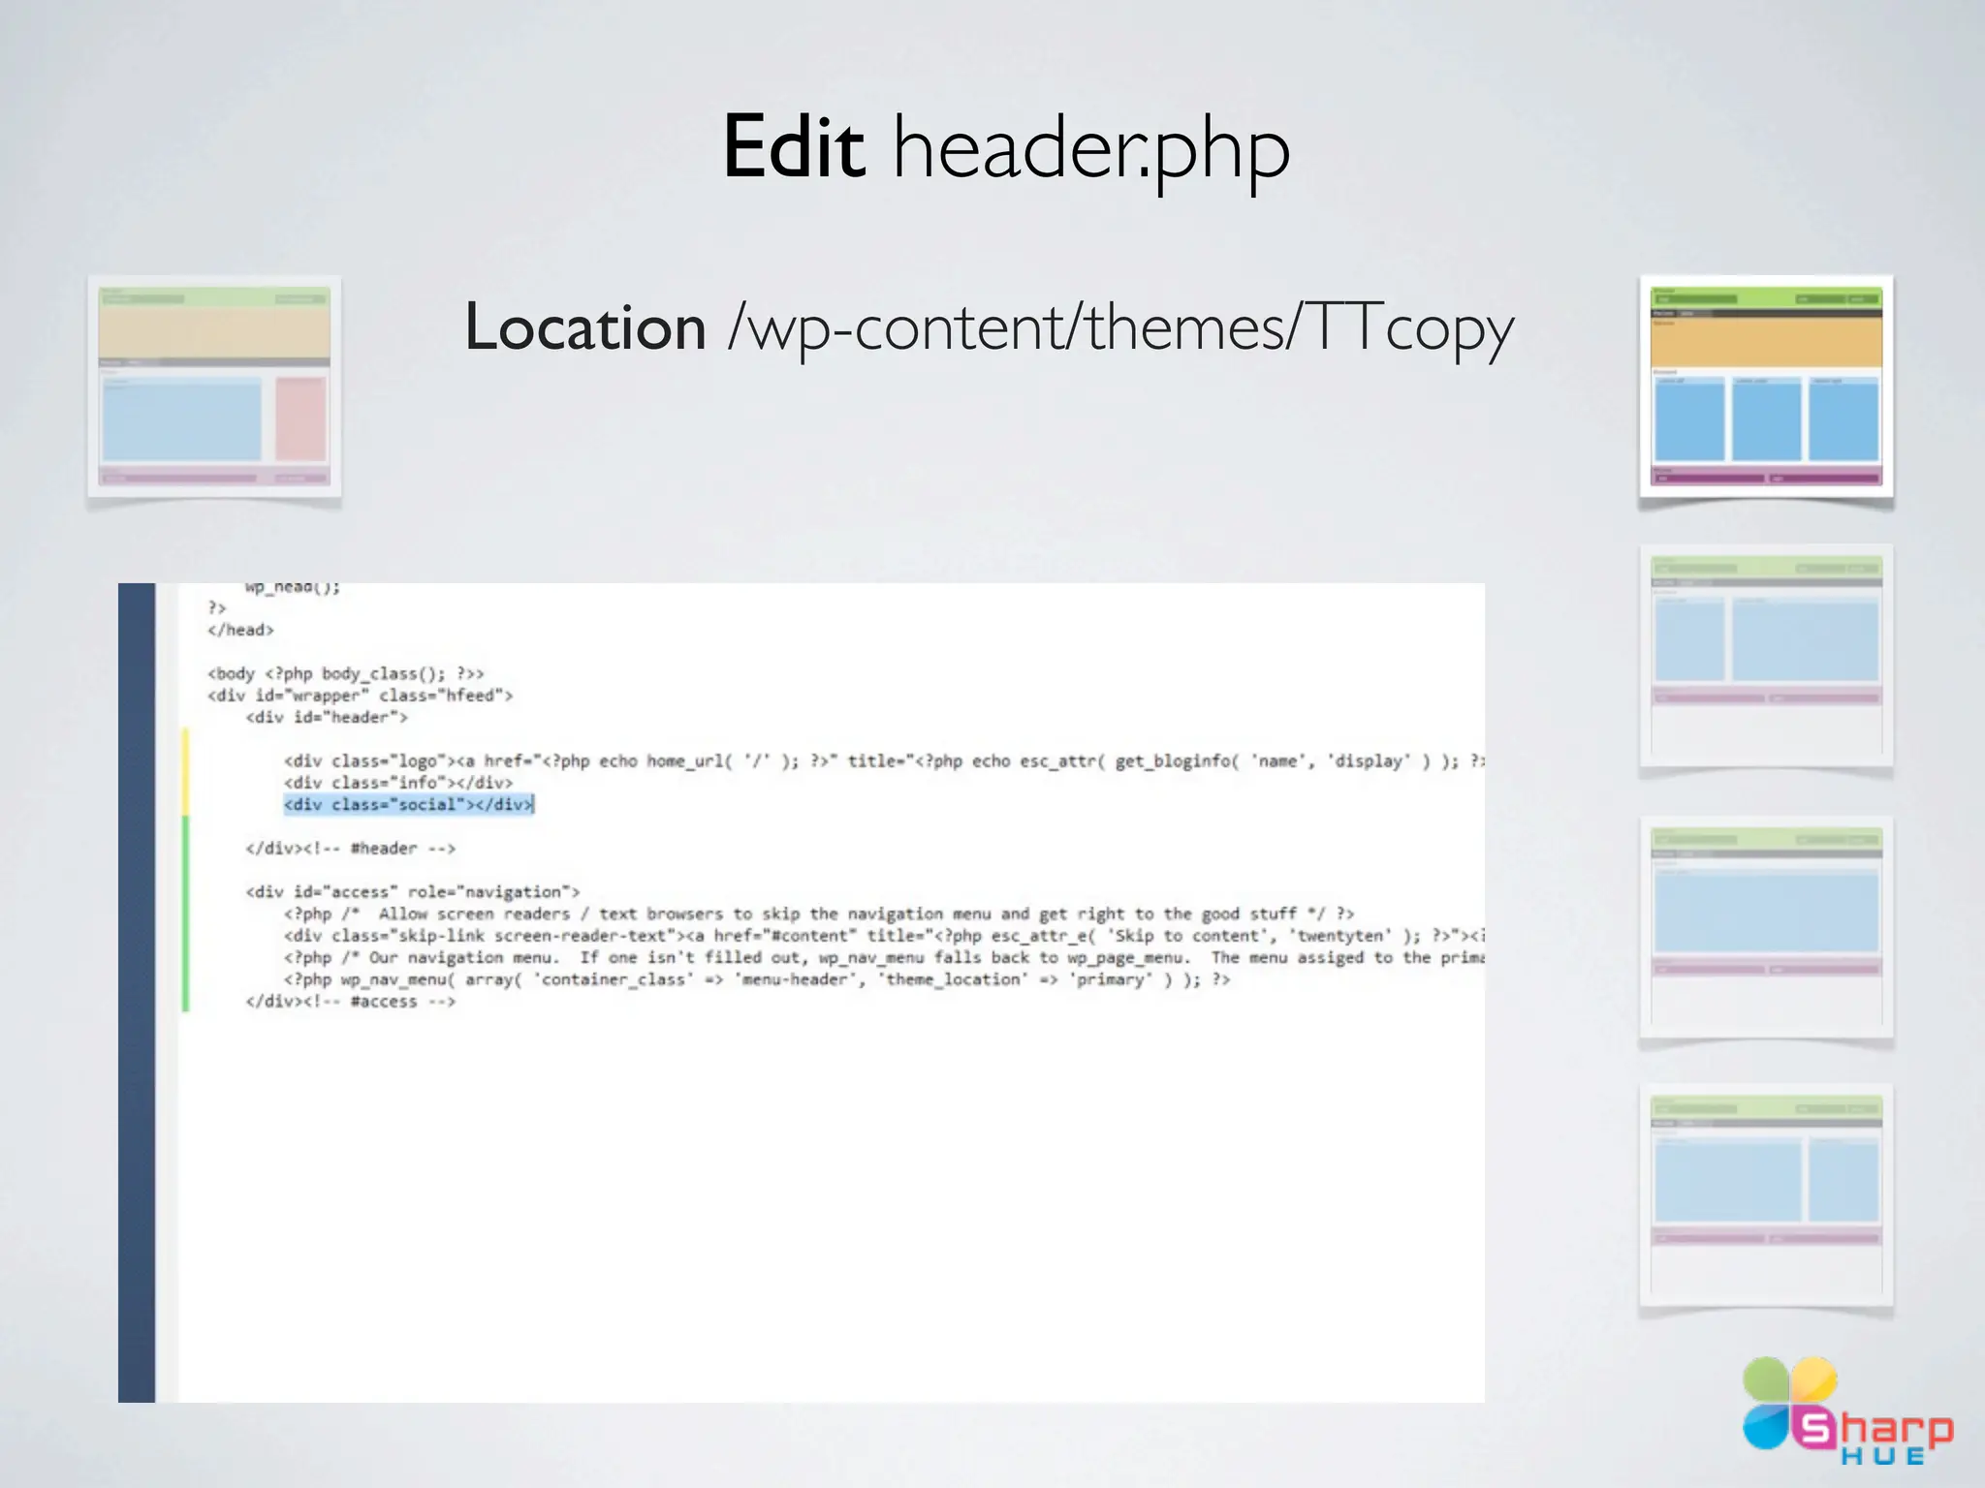The height and width of the screenshot is (1488, 1985).
Task: Click the Sharp Hue logo
Action: [1847, 1410]
